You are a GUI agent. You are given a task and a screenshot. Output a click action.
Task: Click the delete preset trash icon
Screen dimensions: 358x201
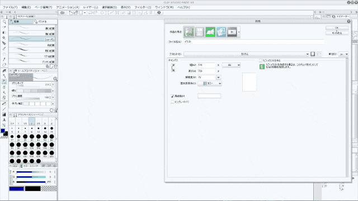click(319, 54)
